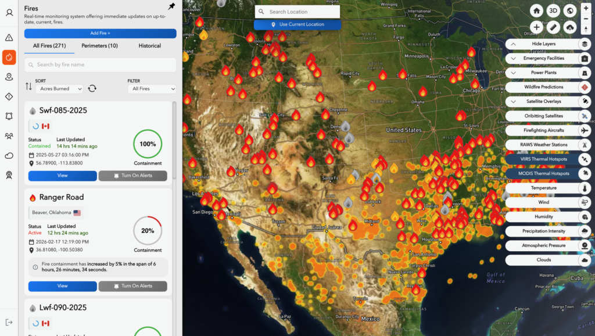
Task: Zoom in on the map
Action: pyautogui.click(x=586, y=8)
